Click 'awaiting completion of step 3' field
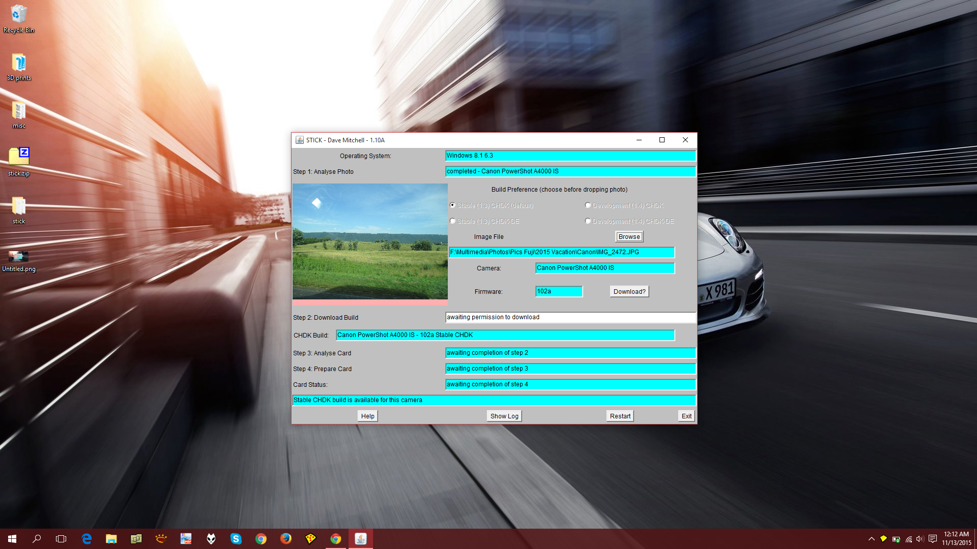 point(570,369)
